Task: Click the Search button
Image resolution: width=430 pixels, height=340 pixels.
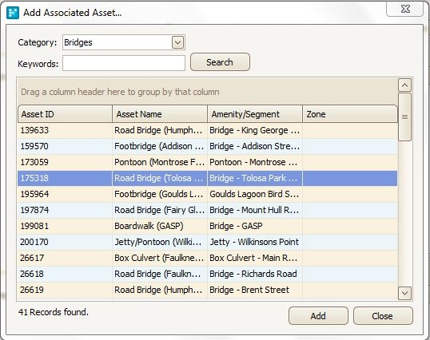Action: tap(220, 62)
